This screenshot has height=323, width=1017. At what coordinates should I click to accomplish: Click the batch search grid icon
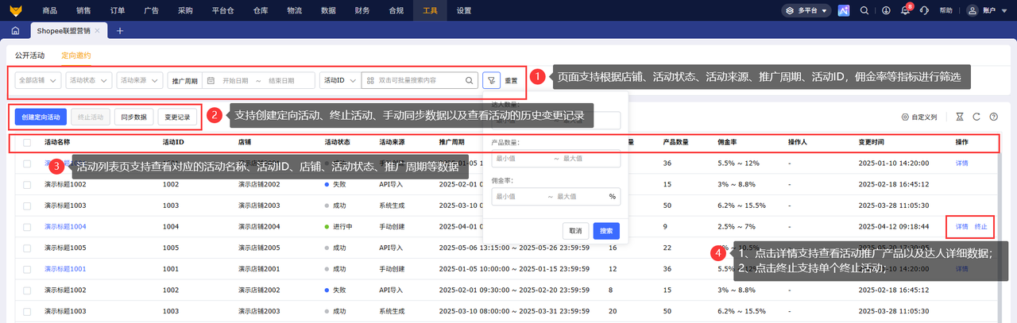[370, 80]
